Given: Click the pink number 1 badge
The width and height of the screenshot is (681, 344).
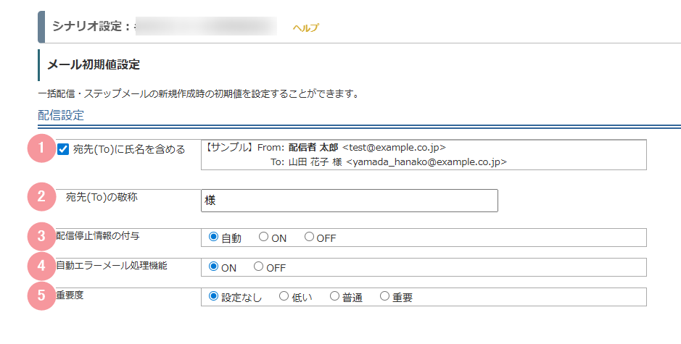Looking at the screenshot, I should pos(41,148).
